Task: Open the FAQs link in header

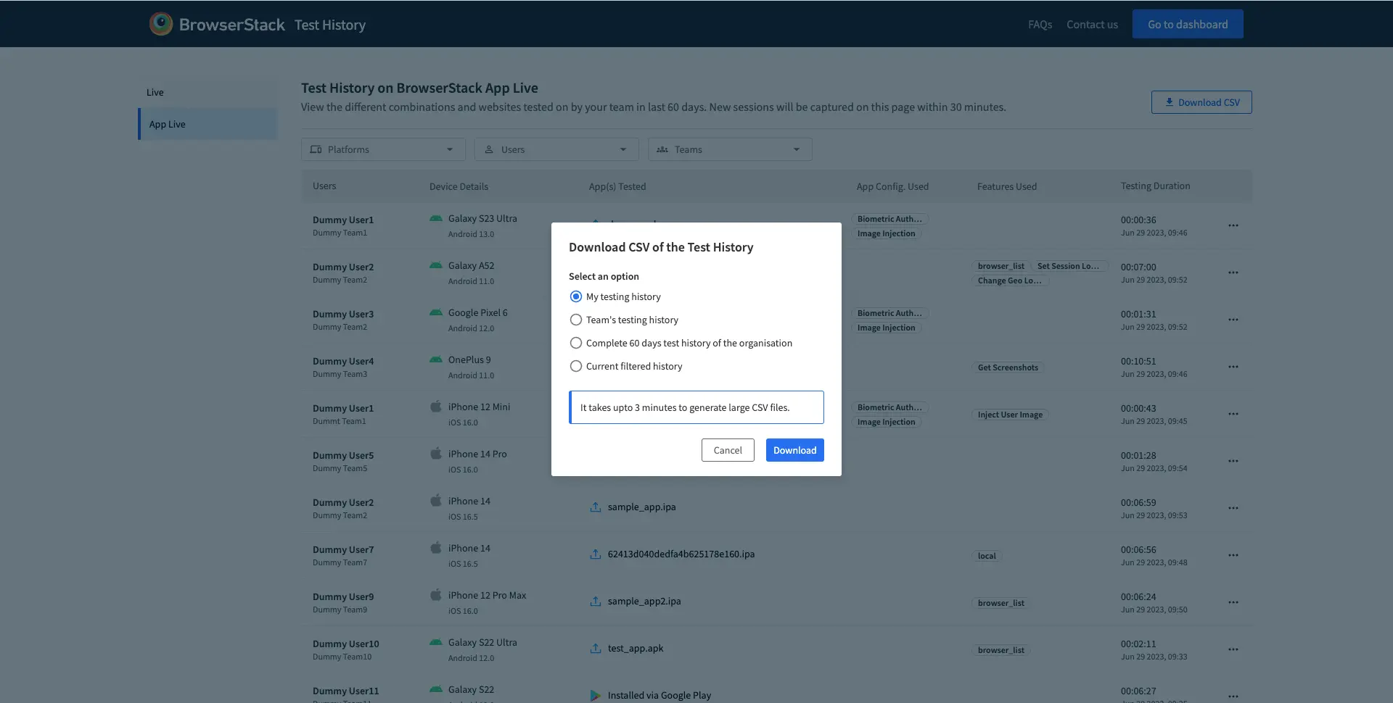Action: [1040, 25]
